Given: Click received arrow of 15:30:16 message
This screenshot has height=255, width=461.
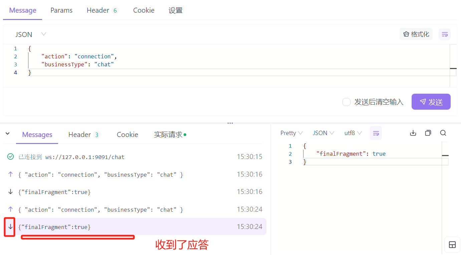Looking at the screenshot, I should coord(10,192).
